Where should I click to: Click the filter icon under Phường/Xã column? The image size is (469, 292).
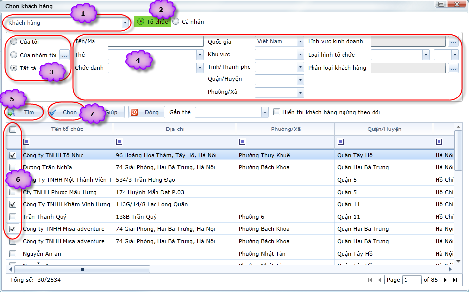pyautogui.click(x=242, y=142)
